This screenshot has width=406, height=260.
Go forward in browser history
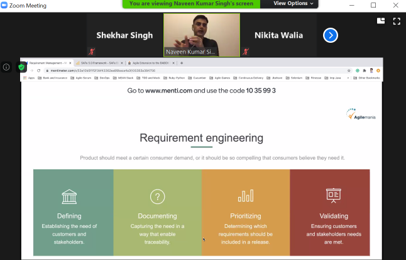tap(31, 71)
